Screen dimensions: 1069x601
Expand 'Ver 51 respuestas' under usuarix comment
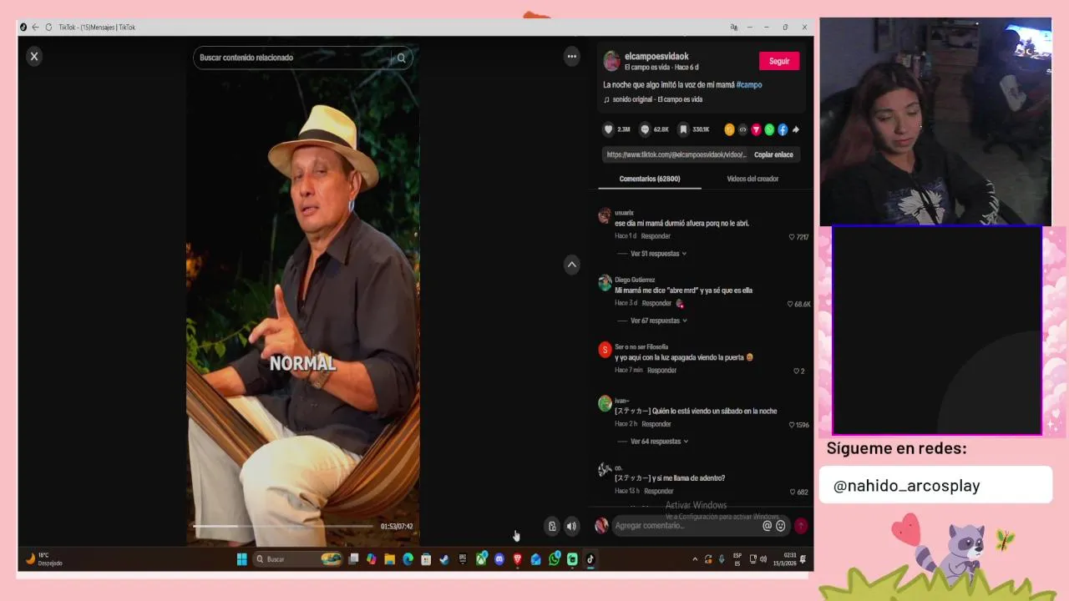click(655, 254)
